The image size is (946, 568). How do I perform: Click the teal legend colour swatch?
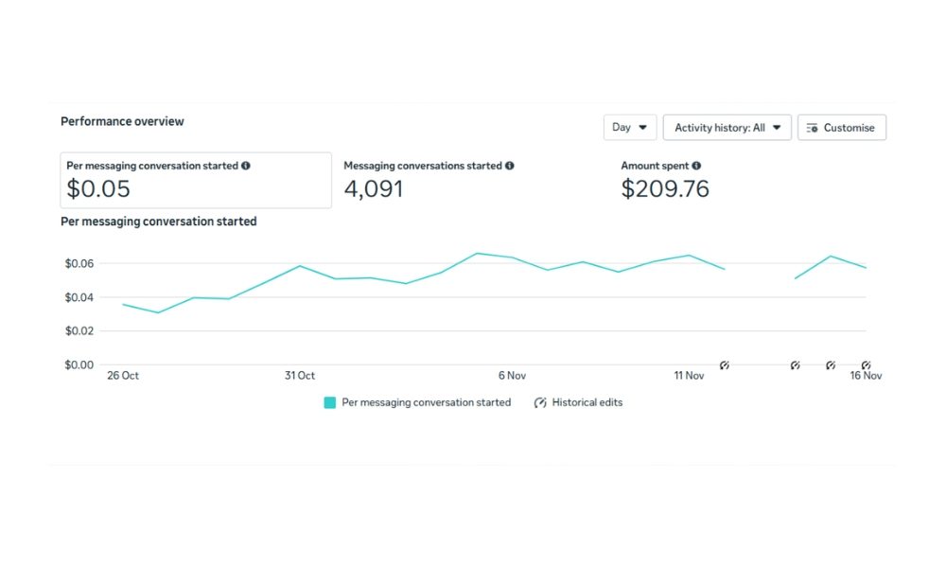tap(330, 402)
